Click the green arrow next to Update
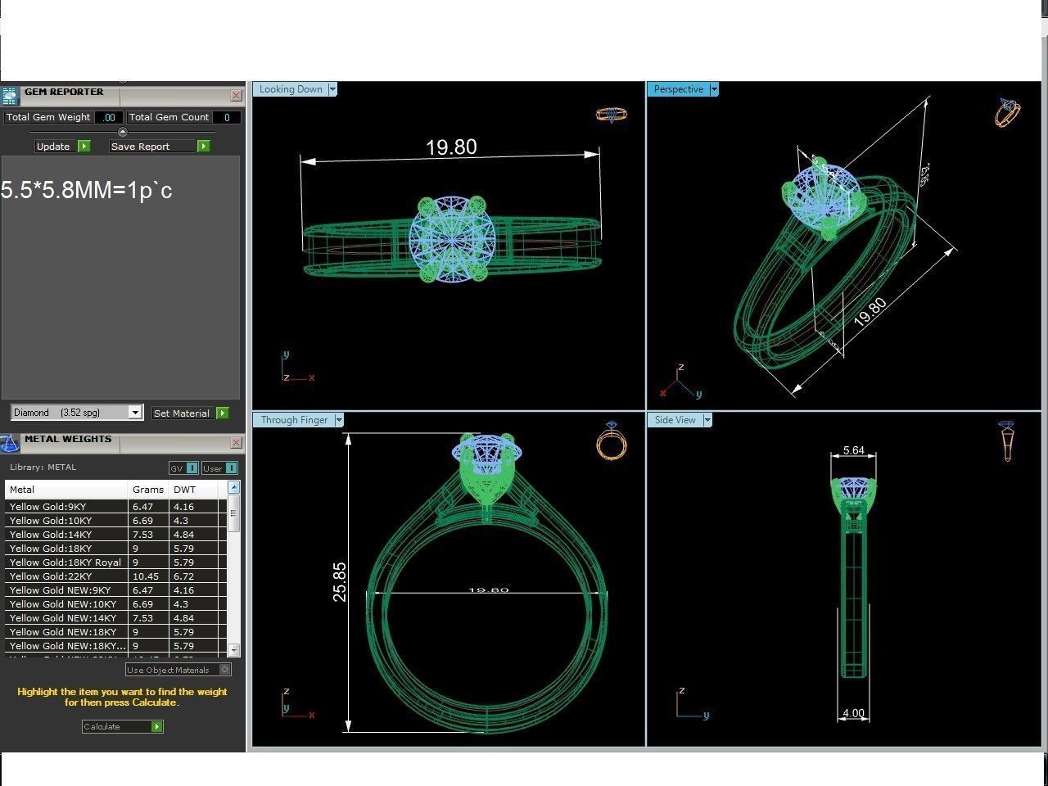This screenshot has height=786, width=1048. click(84, 146)
